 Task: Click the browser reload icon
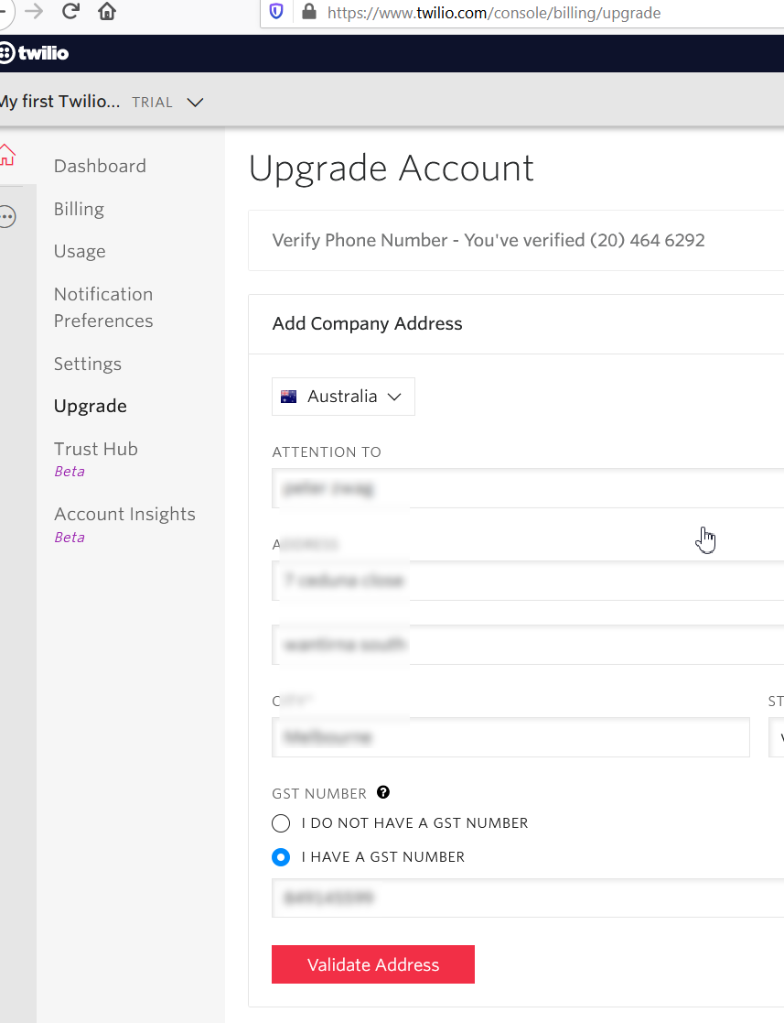[70, 12]
